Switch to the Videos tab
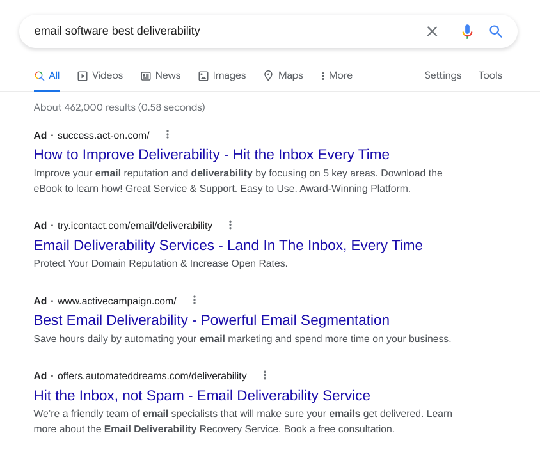This screenshot has height=454, width=540. (100, 75)
